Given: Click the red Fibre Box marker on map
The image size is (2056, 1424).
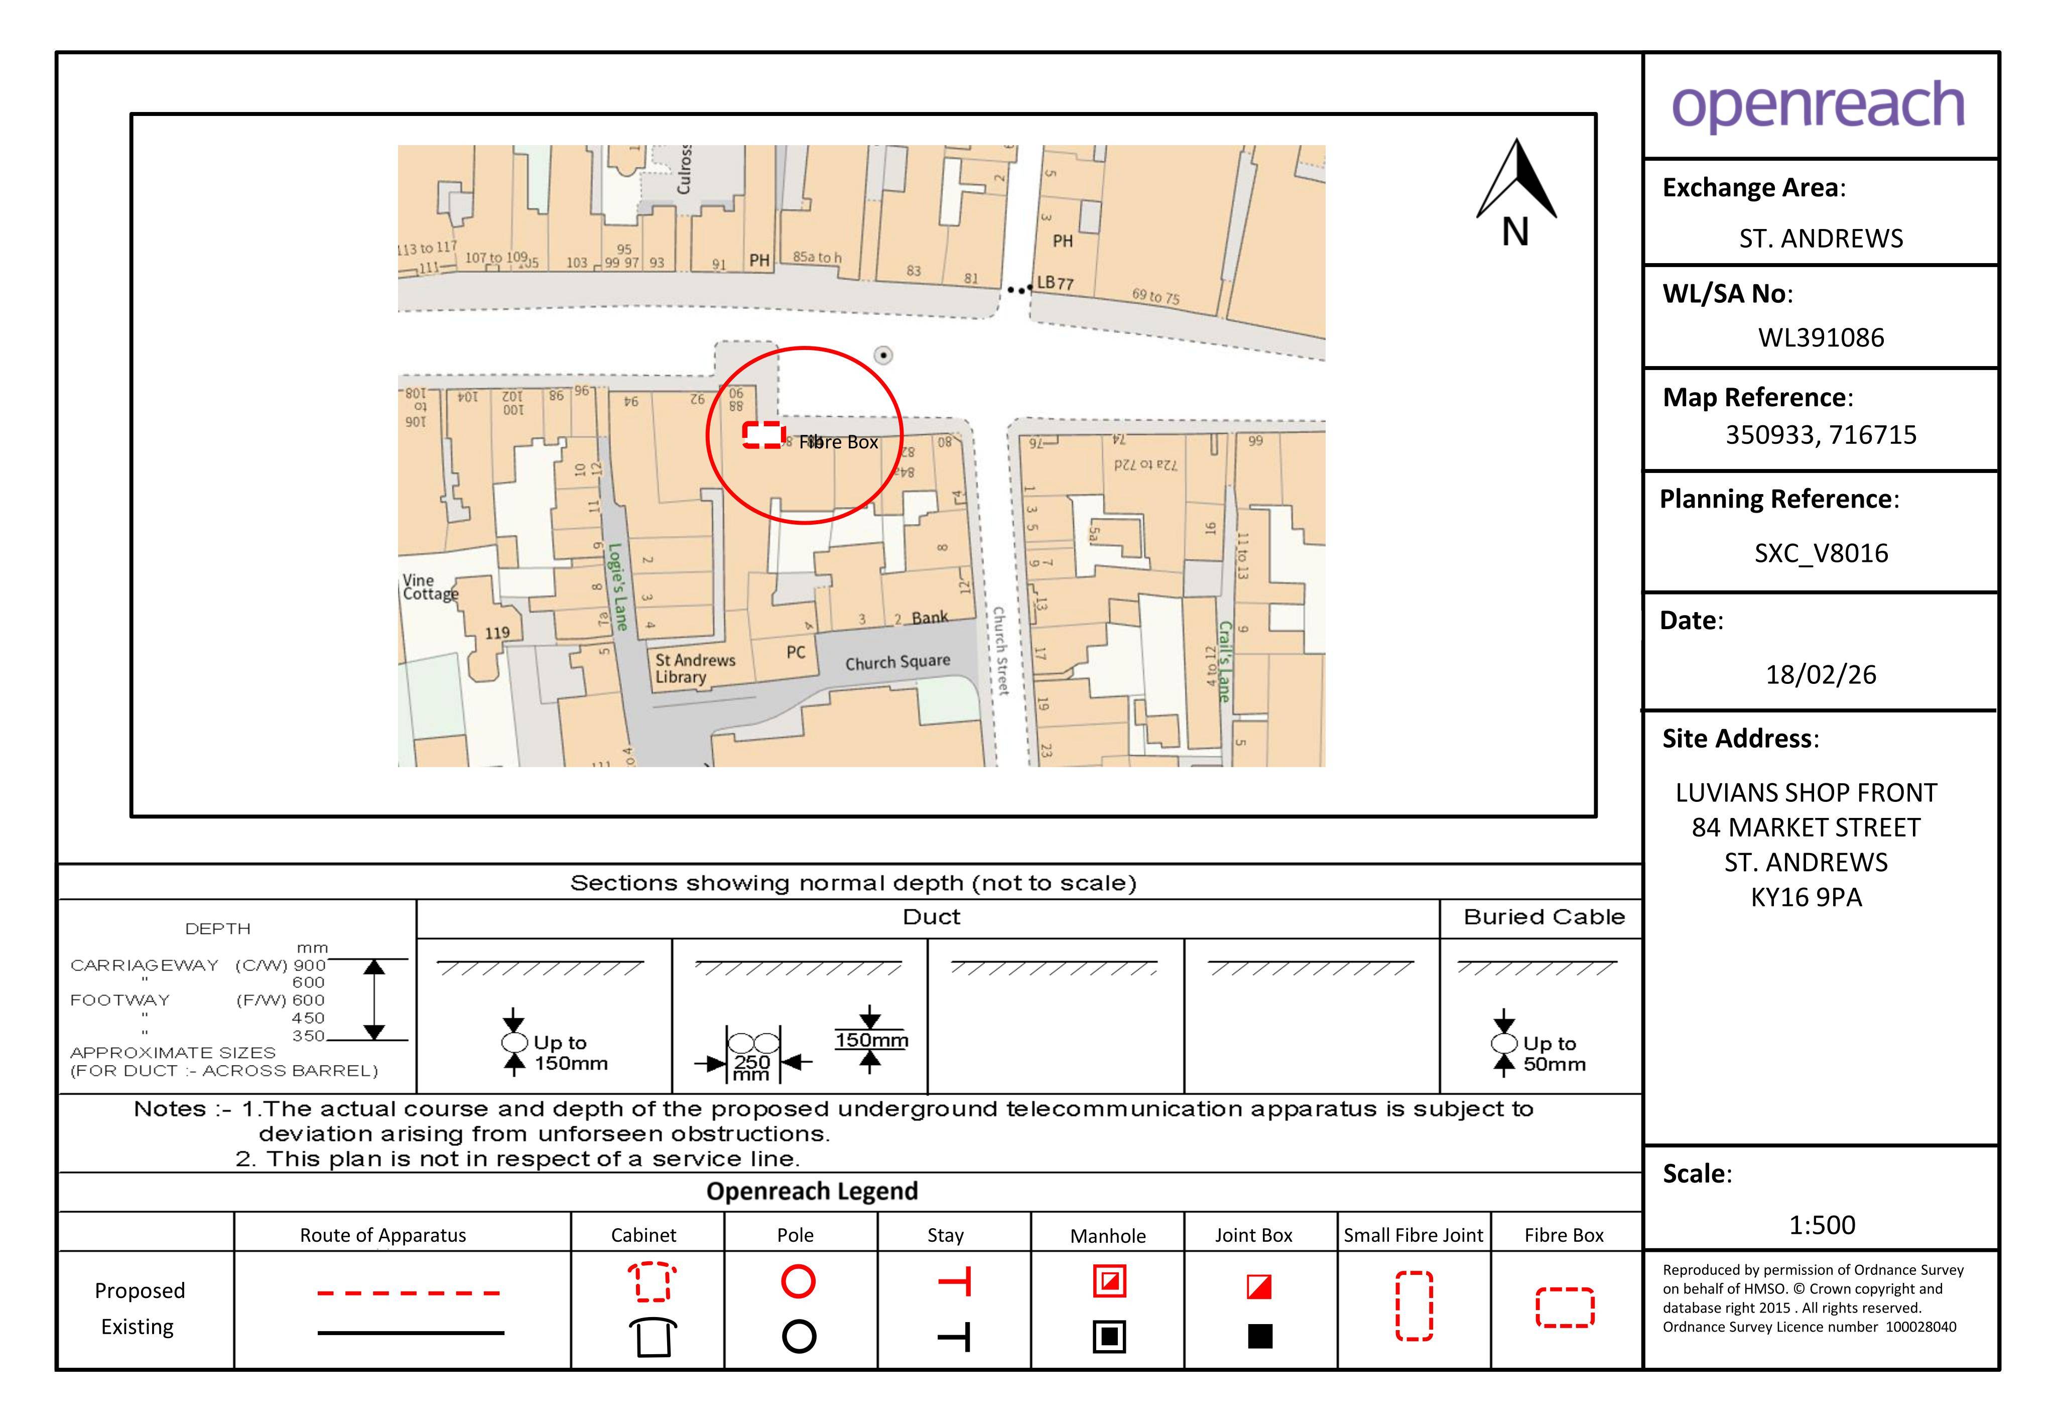Looking at the screenshot, I should [x=763, y=434].
